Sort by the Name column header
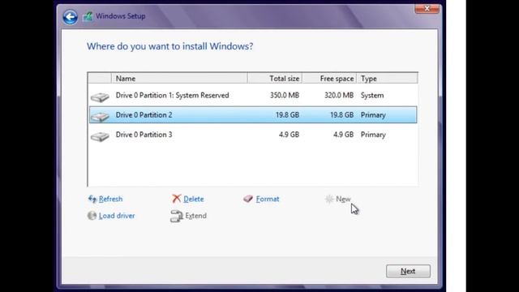 click(179, 79)
